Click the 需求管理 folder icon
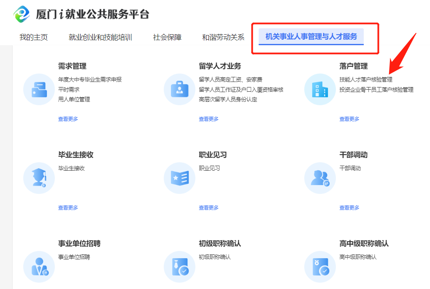This screenshot has width=430, height=289. tap(39, 90)
